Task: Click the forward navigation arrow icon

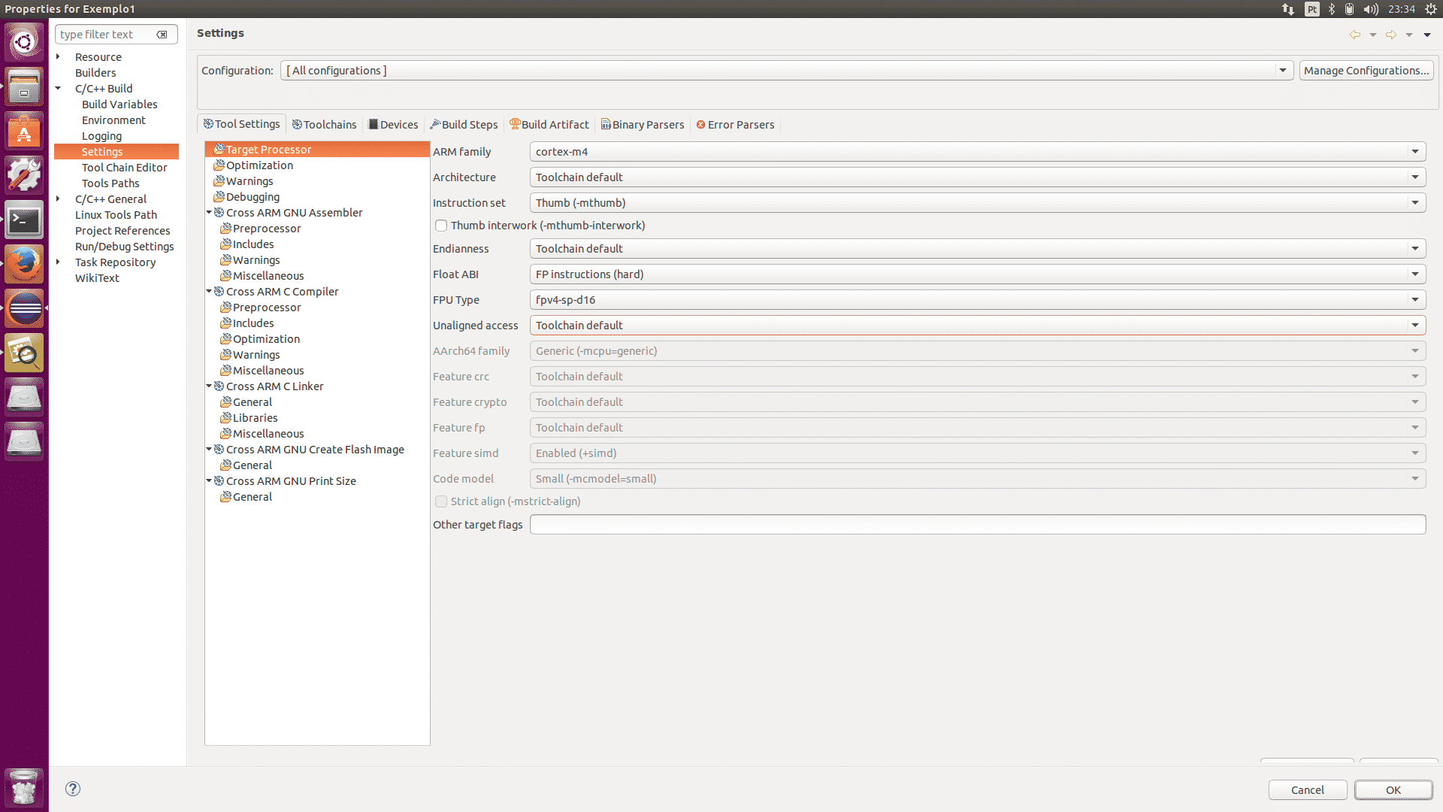Action: pos(1391,35)
